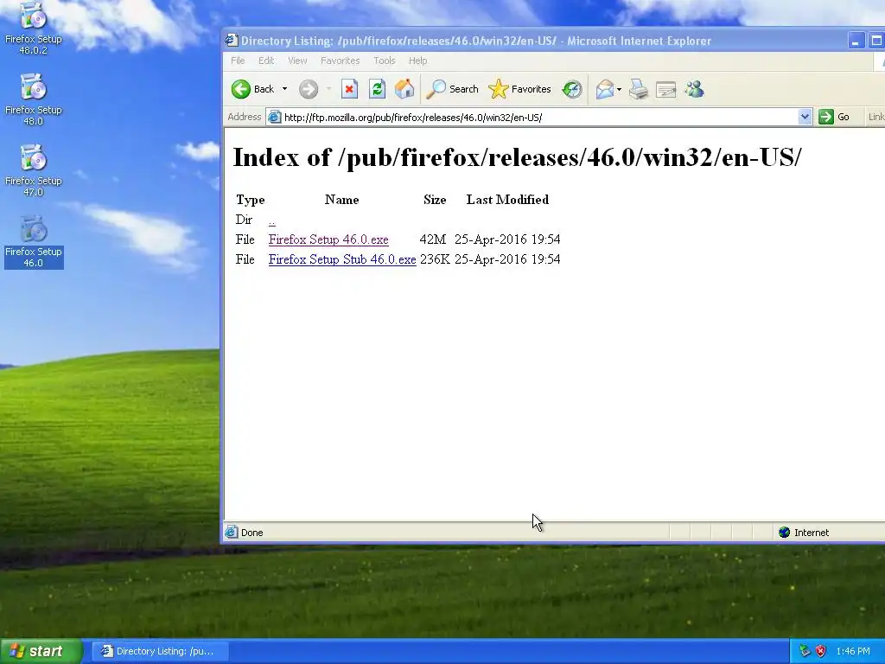Click the Name column header
Image resolution: width=885 pixels, height=664 pixels.
pos(341,200)
